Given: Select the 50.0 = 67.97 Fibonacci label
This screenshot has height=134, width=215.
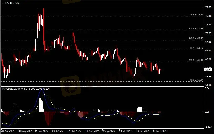Looking at the screenshot, I should pos(196,39).
